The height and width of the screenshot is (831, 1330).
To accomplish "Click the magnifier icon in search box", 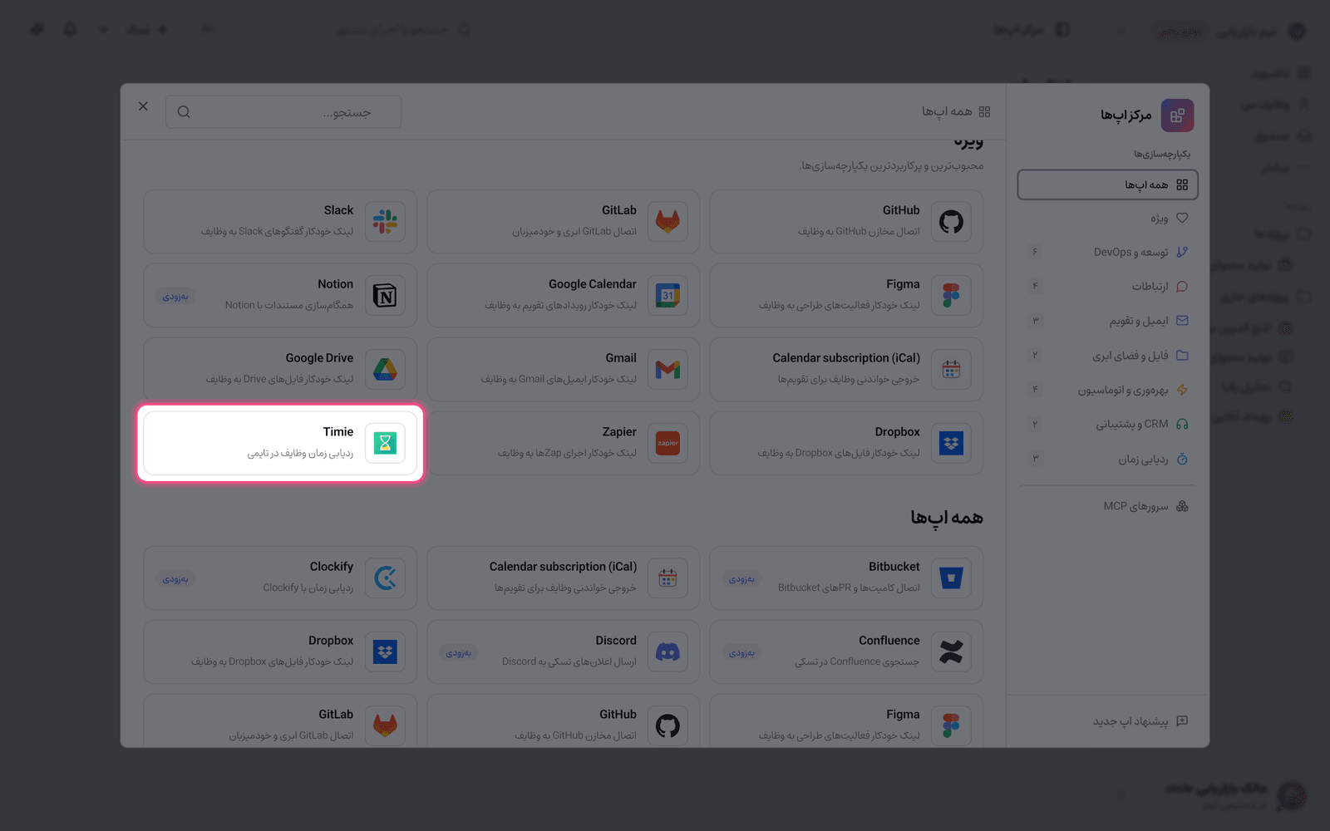I will coord(184,112).
